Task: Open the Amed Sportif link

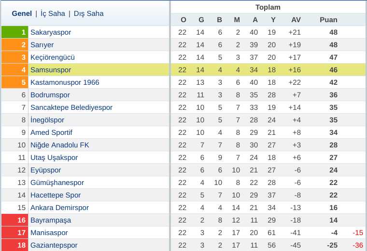Action: (51, 132)
